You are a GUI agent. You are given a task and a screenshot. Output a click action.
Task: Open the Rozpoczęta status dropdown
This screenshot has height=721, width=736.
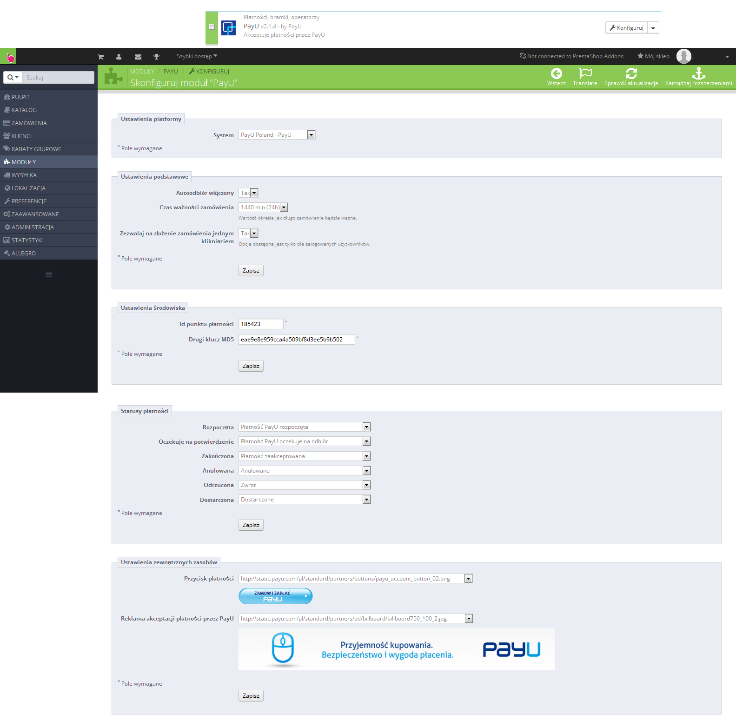[x=305, y=427]
